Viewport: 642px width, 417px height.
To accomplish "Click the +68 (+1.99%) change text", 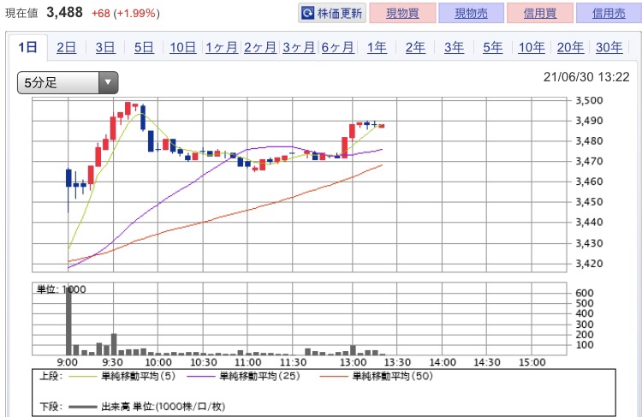I will tap(126, 14).
